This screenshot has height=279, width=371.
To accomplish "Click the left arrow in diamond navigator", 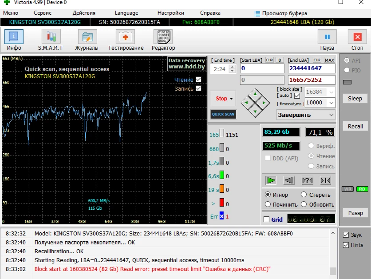I will click(x=246, y=103).
